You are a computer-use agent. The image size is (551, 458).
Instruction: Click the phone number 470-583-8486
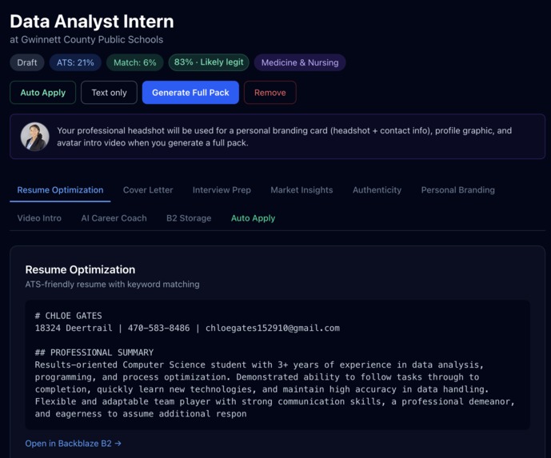pyautogui.click(x=159, y=328)
